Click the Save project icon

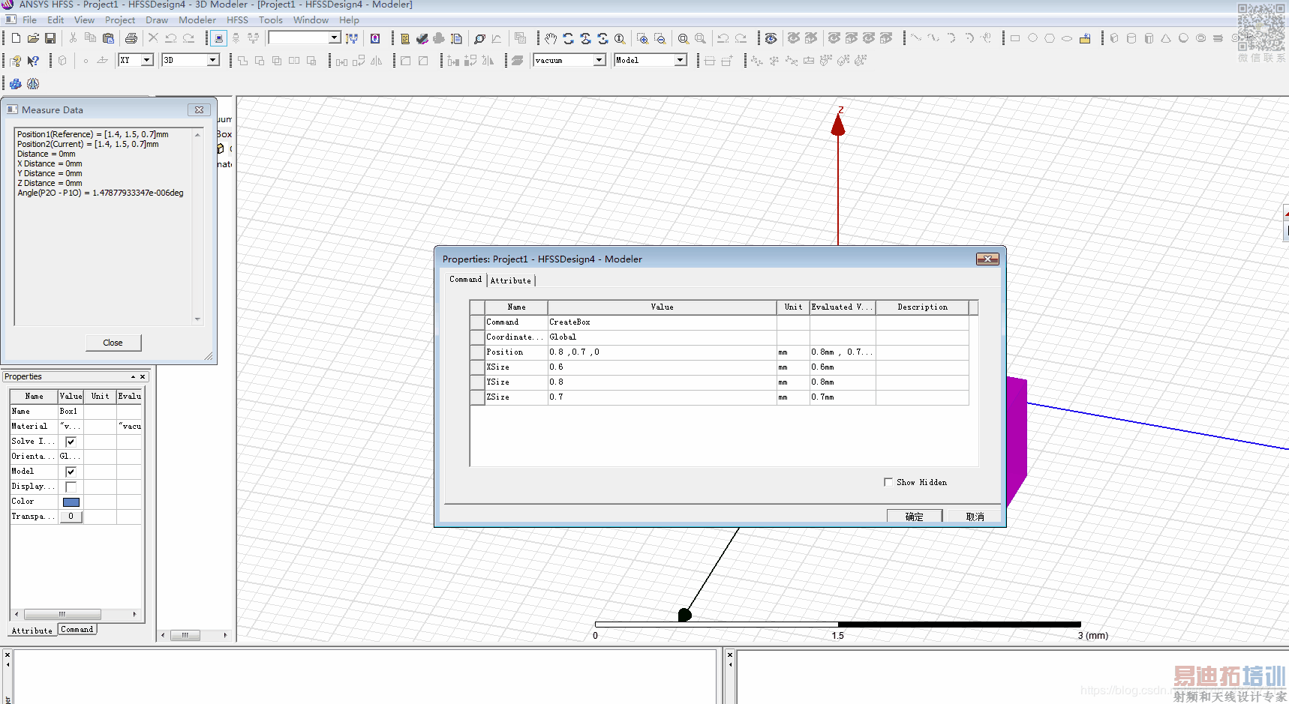[x=50, y=38]
